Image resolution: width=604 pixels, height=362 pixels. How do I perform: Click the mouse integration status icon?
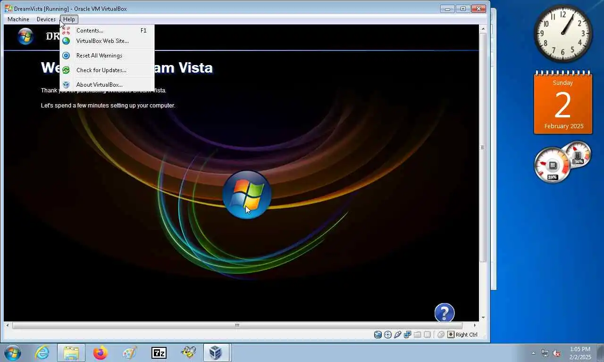[441, 335]
